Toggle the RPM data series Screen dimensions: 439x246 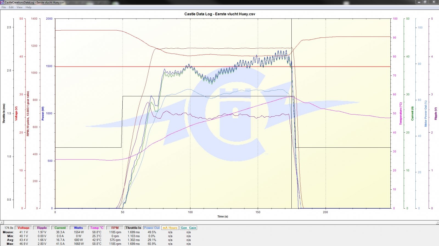115,228
